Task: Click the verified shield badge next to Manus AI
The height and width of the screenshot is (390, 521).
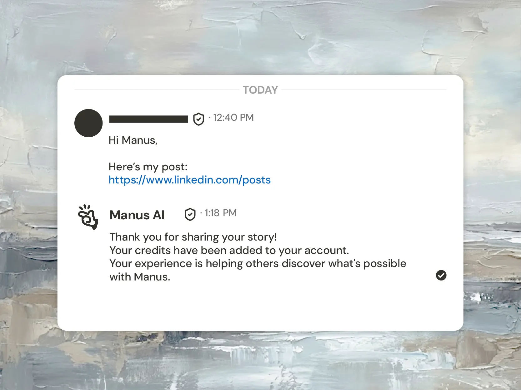Action: (190, 214)
